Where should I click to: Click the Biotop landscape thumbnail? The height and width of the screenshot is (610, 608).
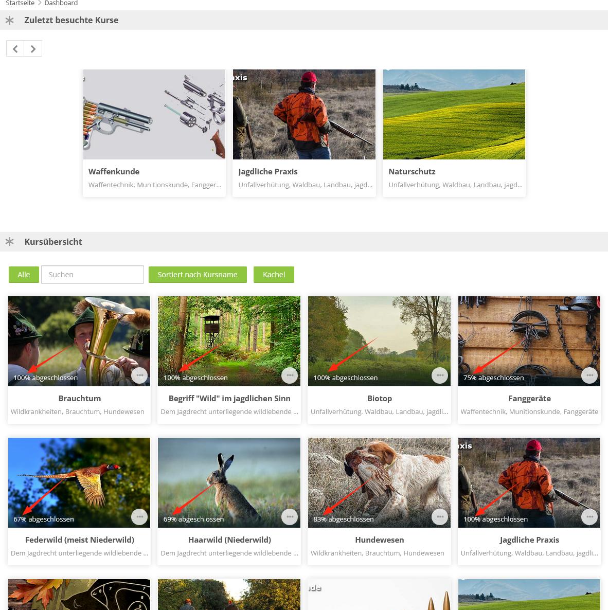pyautogui.click(x=379, y=341)
